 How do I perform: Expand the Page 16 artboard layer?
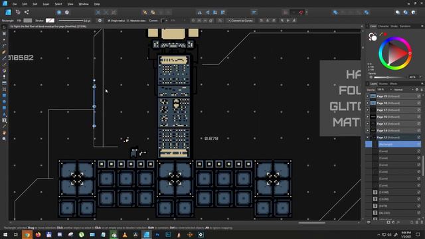click(367, 117)
